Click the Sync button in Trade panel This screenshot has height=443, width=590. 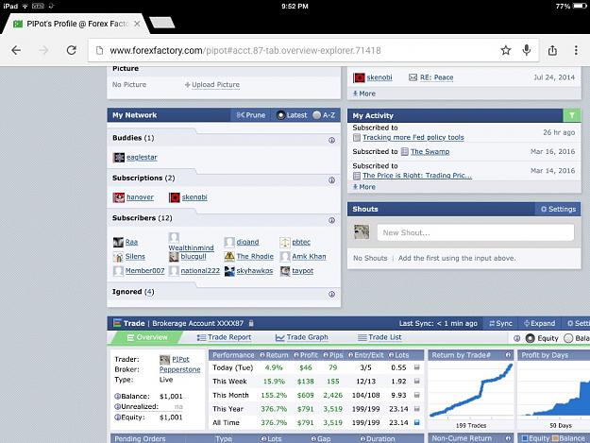[501, 323]
